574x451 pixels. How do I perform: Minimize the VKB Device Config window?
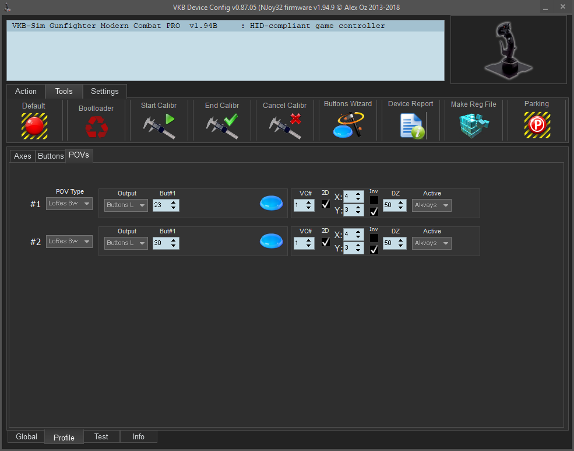tap(545, 8)
